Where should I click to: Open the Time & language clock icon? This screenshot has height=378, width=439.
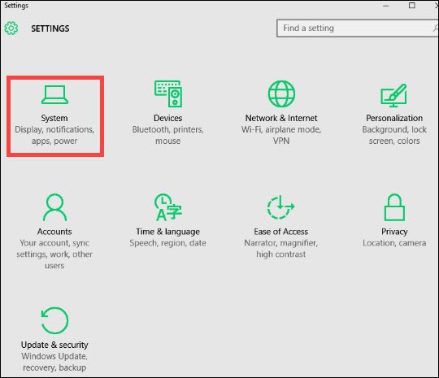point(168,207)
